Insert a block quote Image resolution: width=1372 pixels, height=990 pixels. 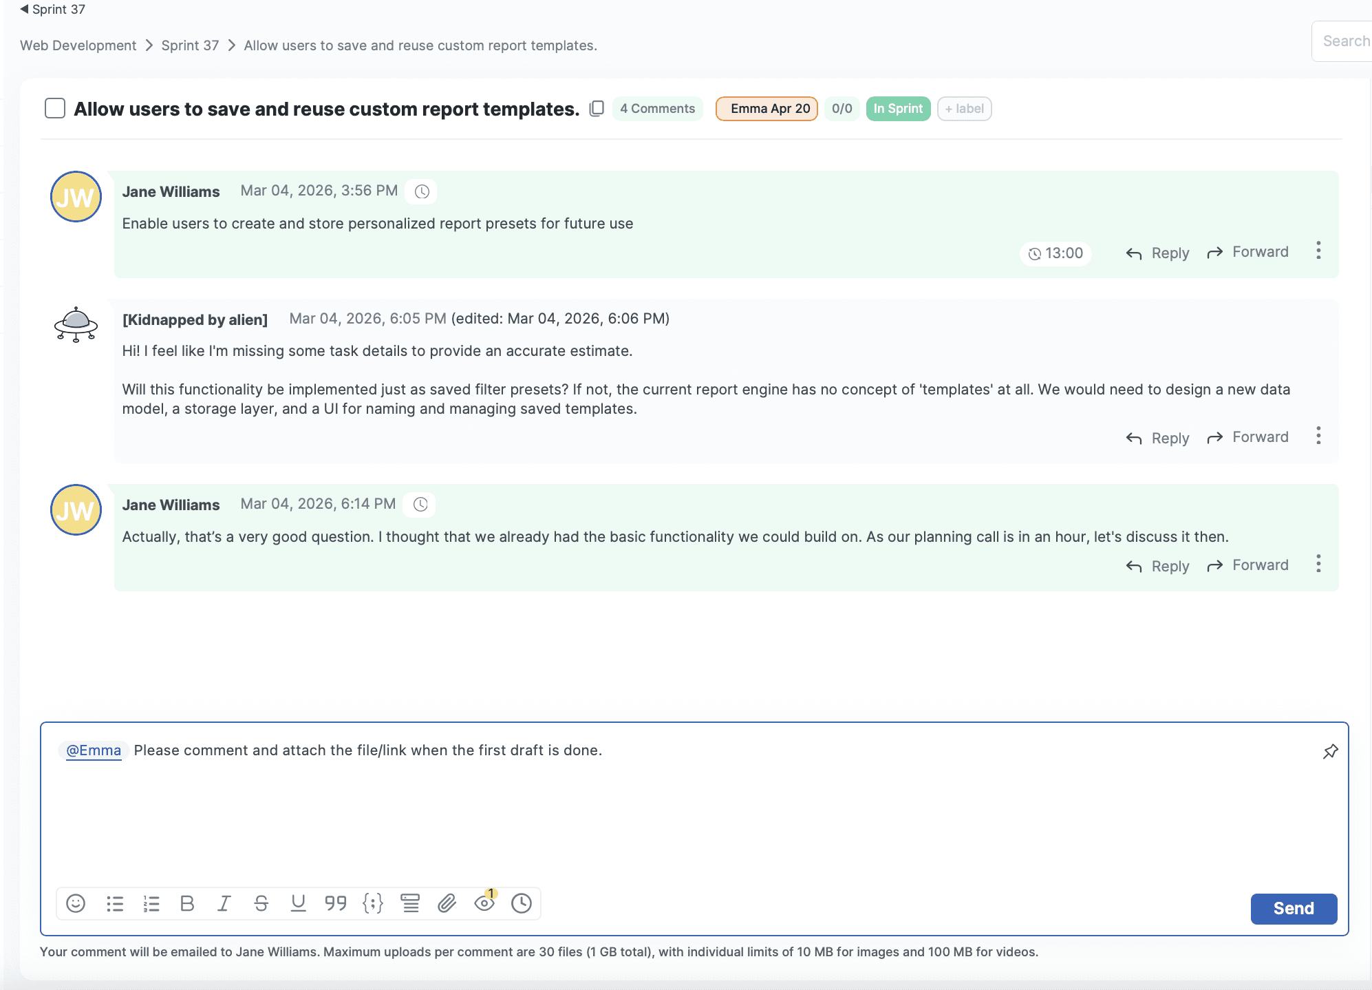click(336, 903)
